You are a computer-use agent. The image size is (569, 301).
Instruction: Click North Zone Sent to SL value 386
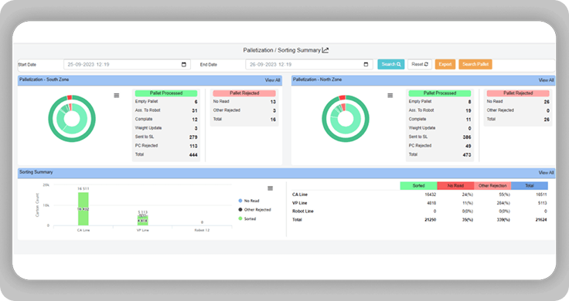click(467, 137)
